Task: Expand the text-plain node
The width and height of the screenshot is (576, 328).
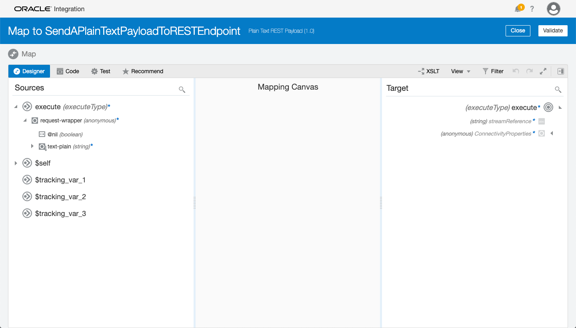Action: coord(32,146)
